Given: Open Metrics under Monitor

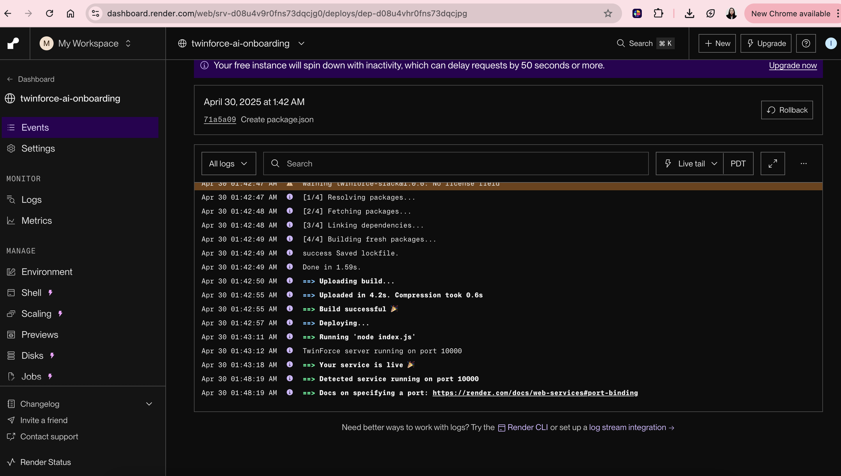Looking at the screenshot, I should [x=37, y=221].
